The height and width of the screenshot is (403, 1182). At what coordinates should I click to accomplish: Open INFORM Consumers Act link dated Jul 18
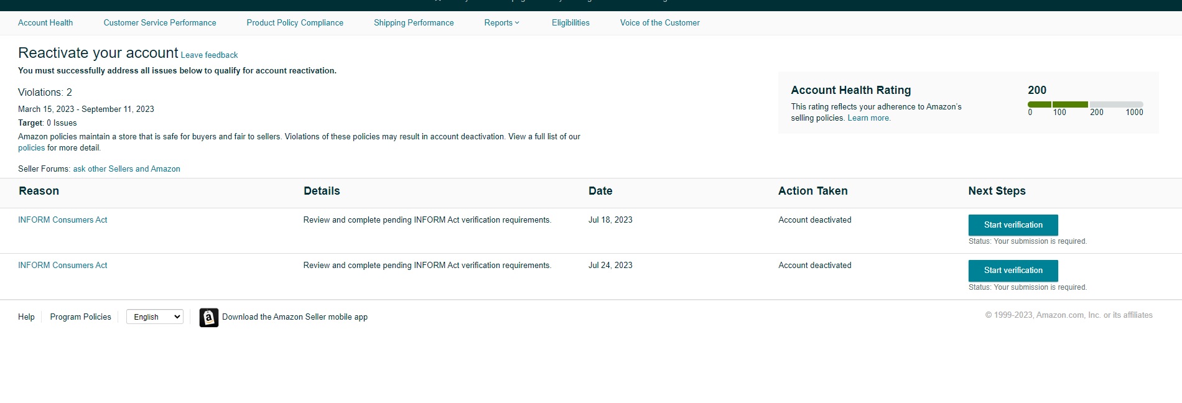click(62, 220)
